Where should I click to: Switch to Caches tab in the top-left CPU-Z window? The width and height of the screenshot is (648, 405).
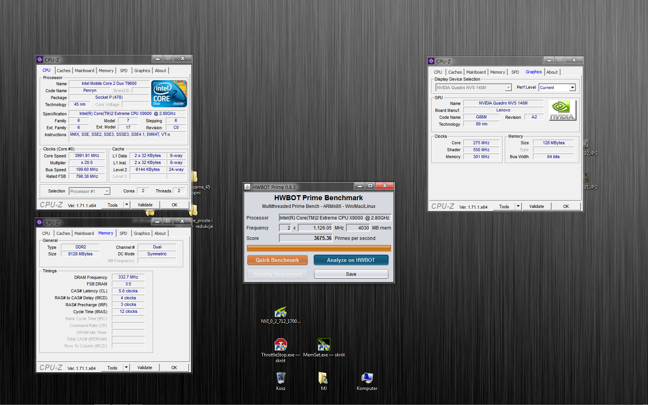pyautogui.click(x=64, y=71)
